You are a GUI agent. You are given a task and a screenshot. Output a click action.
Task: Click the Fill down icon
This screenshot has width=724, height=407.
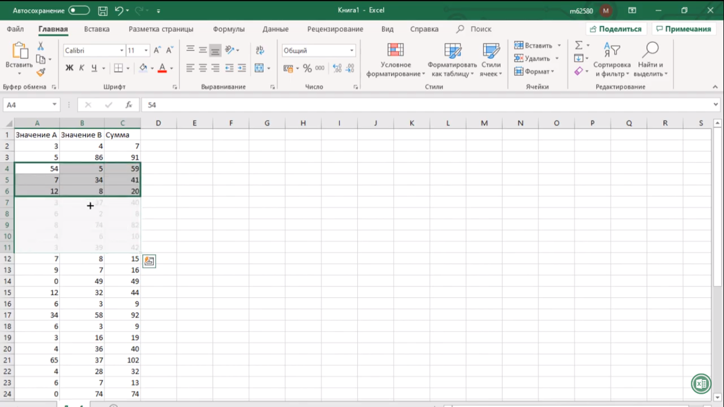coord(579,58)
